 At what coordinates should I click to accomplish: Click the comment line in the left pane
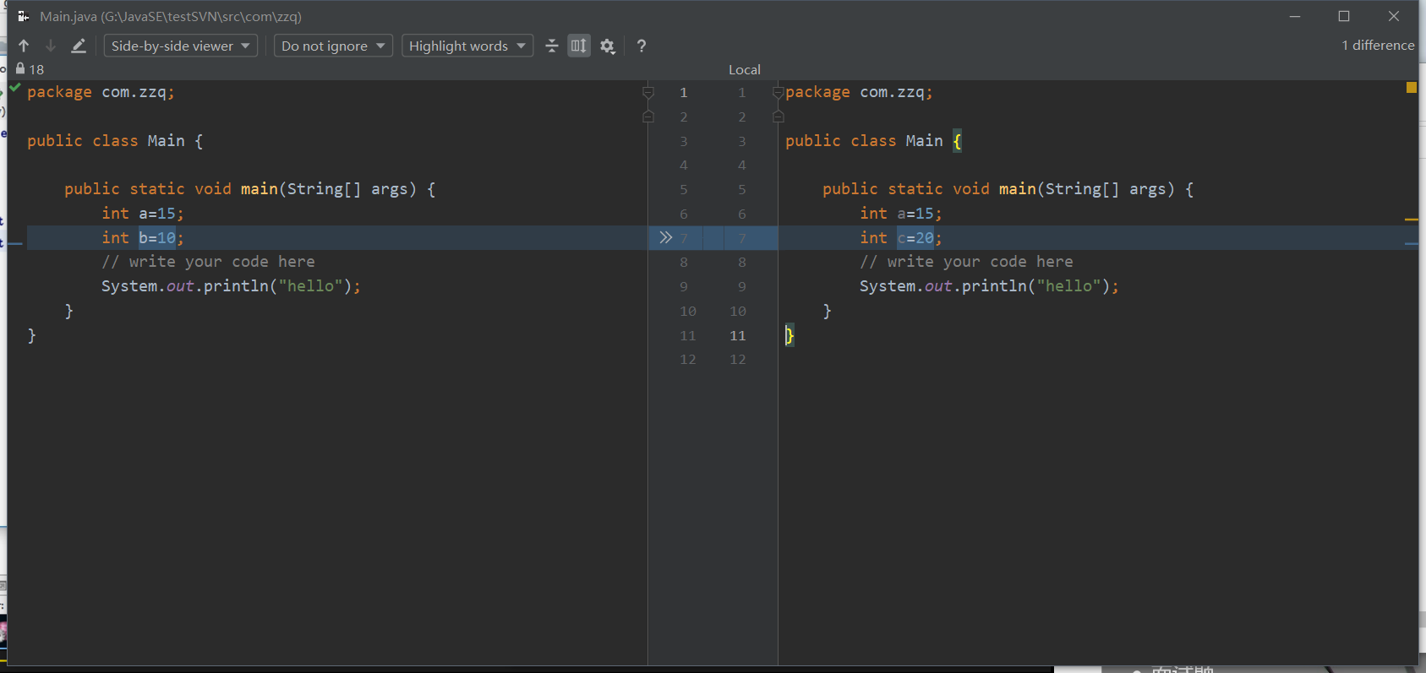coord(208,262)
